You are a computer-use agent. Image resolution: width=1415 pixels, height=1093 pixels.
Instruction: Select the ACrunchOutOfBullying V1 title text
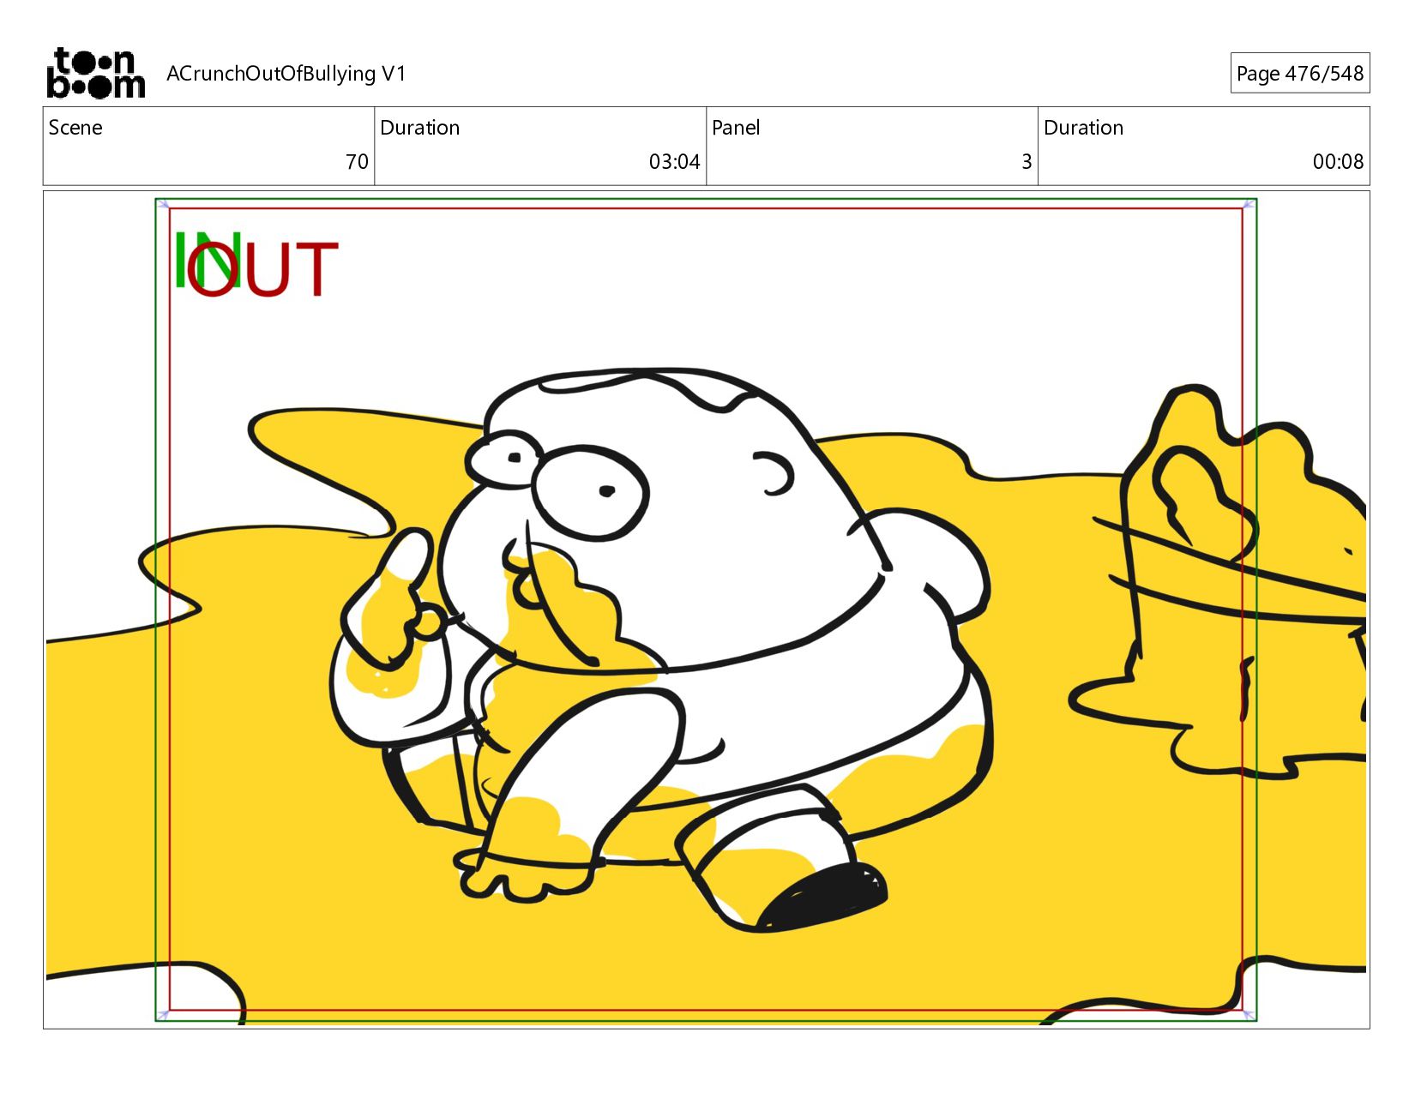point(286,74)
